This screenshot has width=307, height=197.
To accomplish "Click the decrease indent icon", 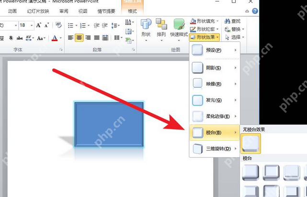I will point(96,25).
